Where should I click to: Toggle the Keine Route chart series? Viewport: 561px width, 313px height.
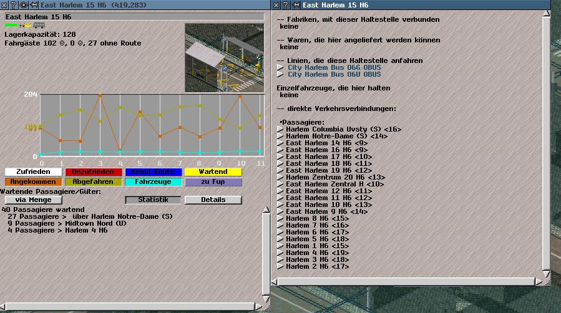153,171
